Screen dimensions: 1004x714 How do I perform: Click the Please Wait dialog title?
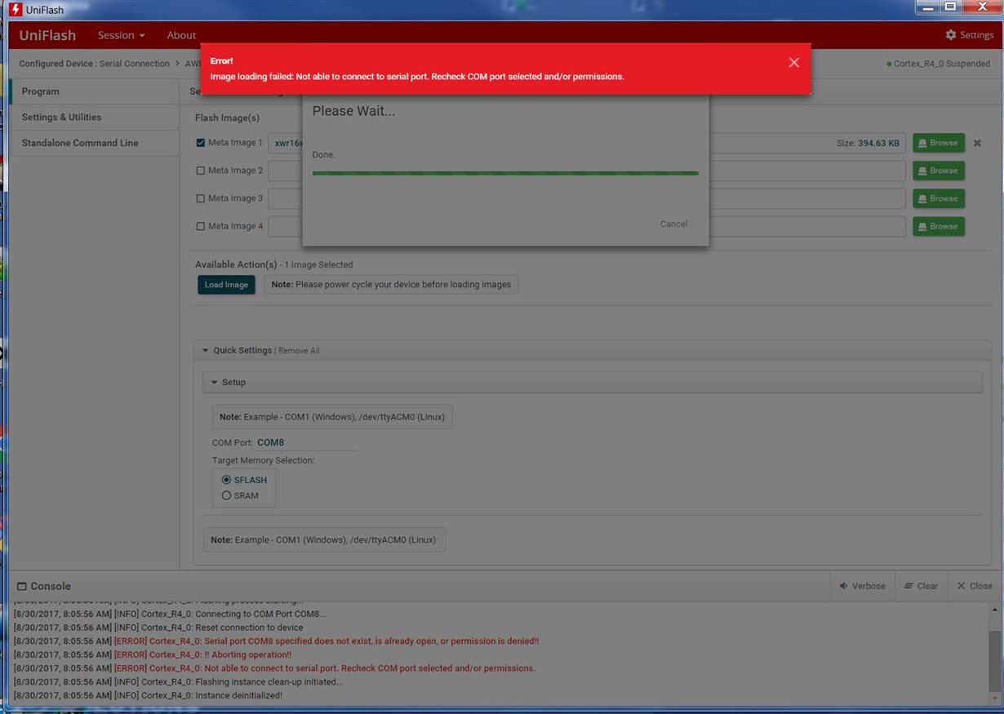pos(353,111)
